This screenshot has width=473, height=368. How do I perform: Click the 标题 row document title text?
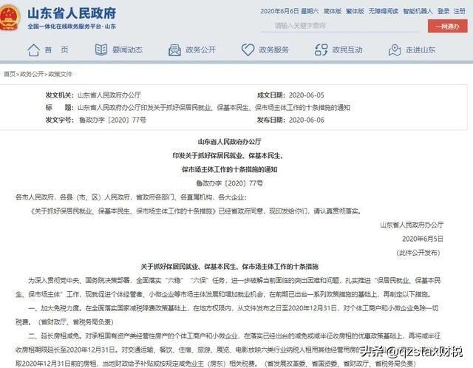pos(214,107)
